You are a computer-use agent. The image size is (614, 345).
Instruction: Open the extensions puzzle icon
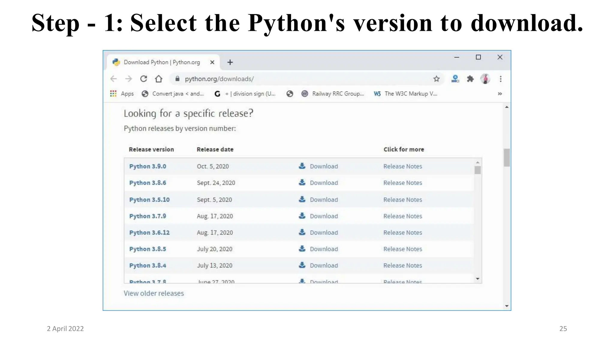(470, 79)
